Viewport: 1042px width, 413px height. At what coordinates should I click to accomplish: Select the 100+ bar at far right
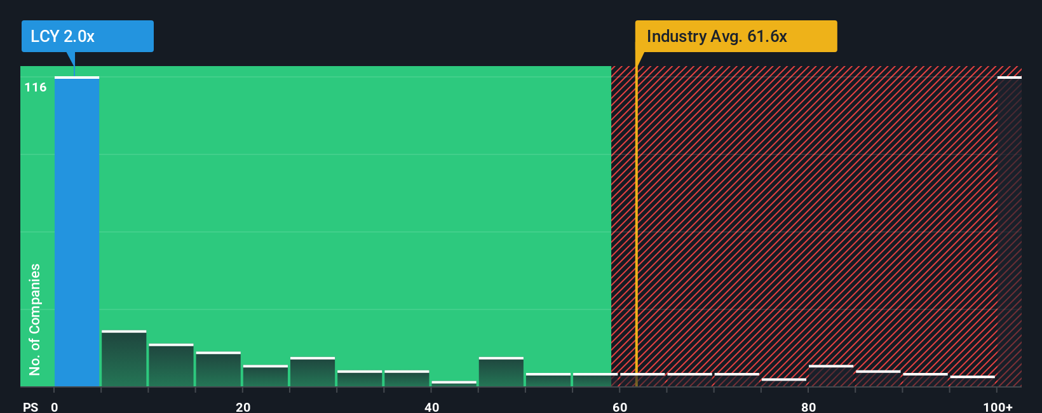pos(1010,231)
